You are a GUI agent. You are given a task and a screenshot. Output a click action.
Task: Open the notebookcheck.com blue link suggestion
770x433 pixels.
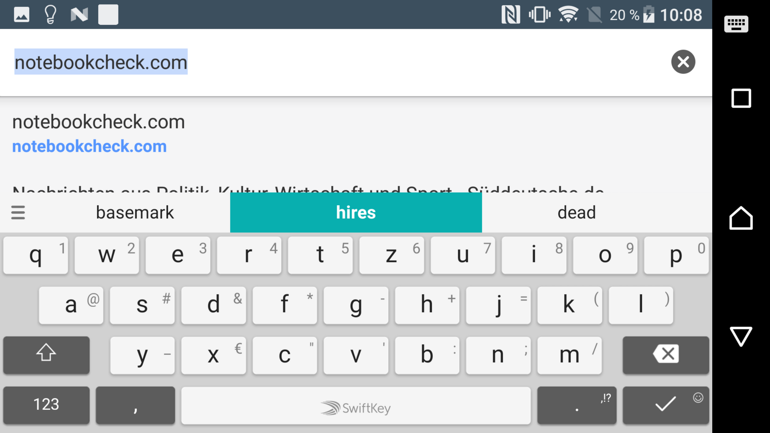[x=89, y=146]
